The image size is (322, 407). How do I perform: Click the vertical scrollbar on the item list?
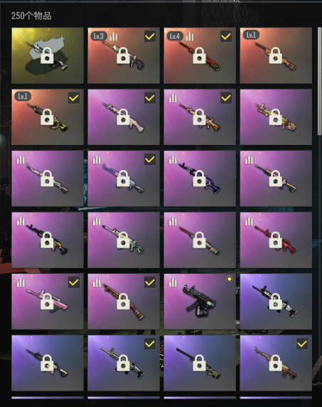point(320,80)
